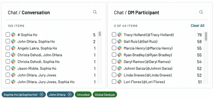Click the Conversation list scrollbar thumb
The width and height of the screenshot is (213, 99).
click(x=100, y=34)
